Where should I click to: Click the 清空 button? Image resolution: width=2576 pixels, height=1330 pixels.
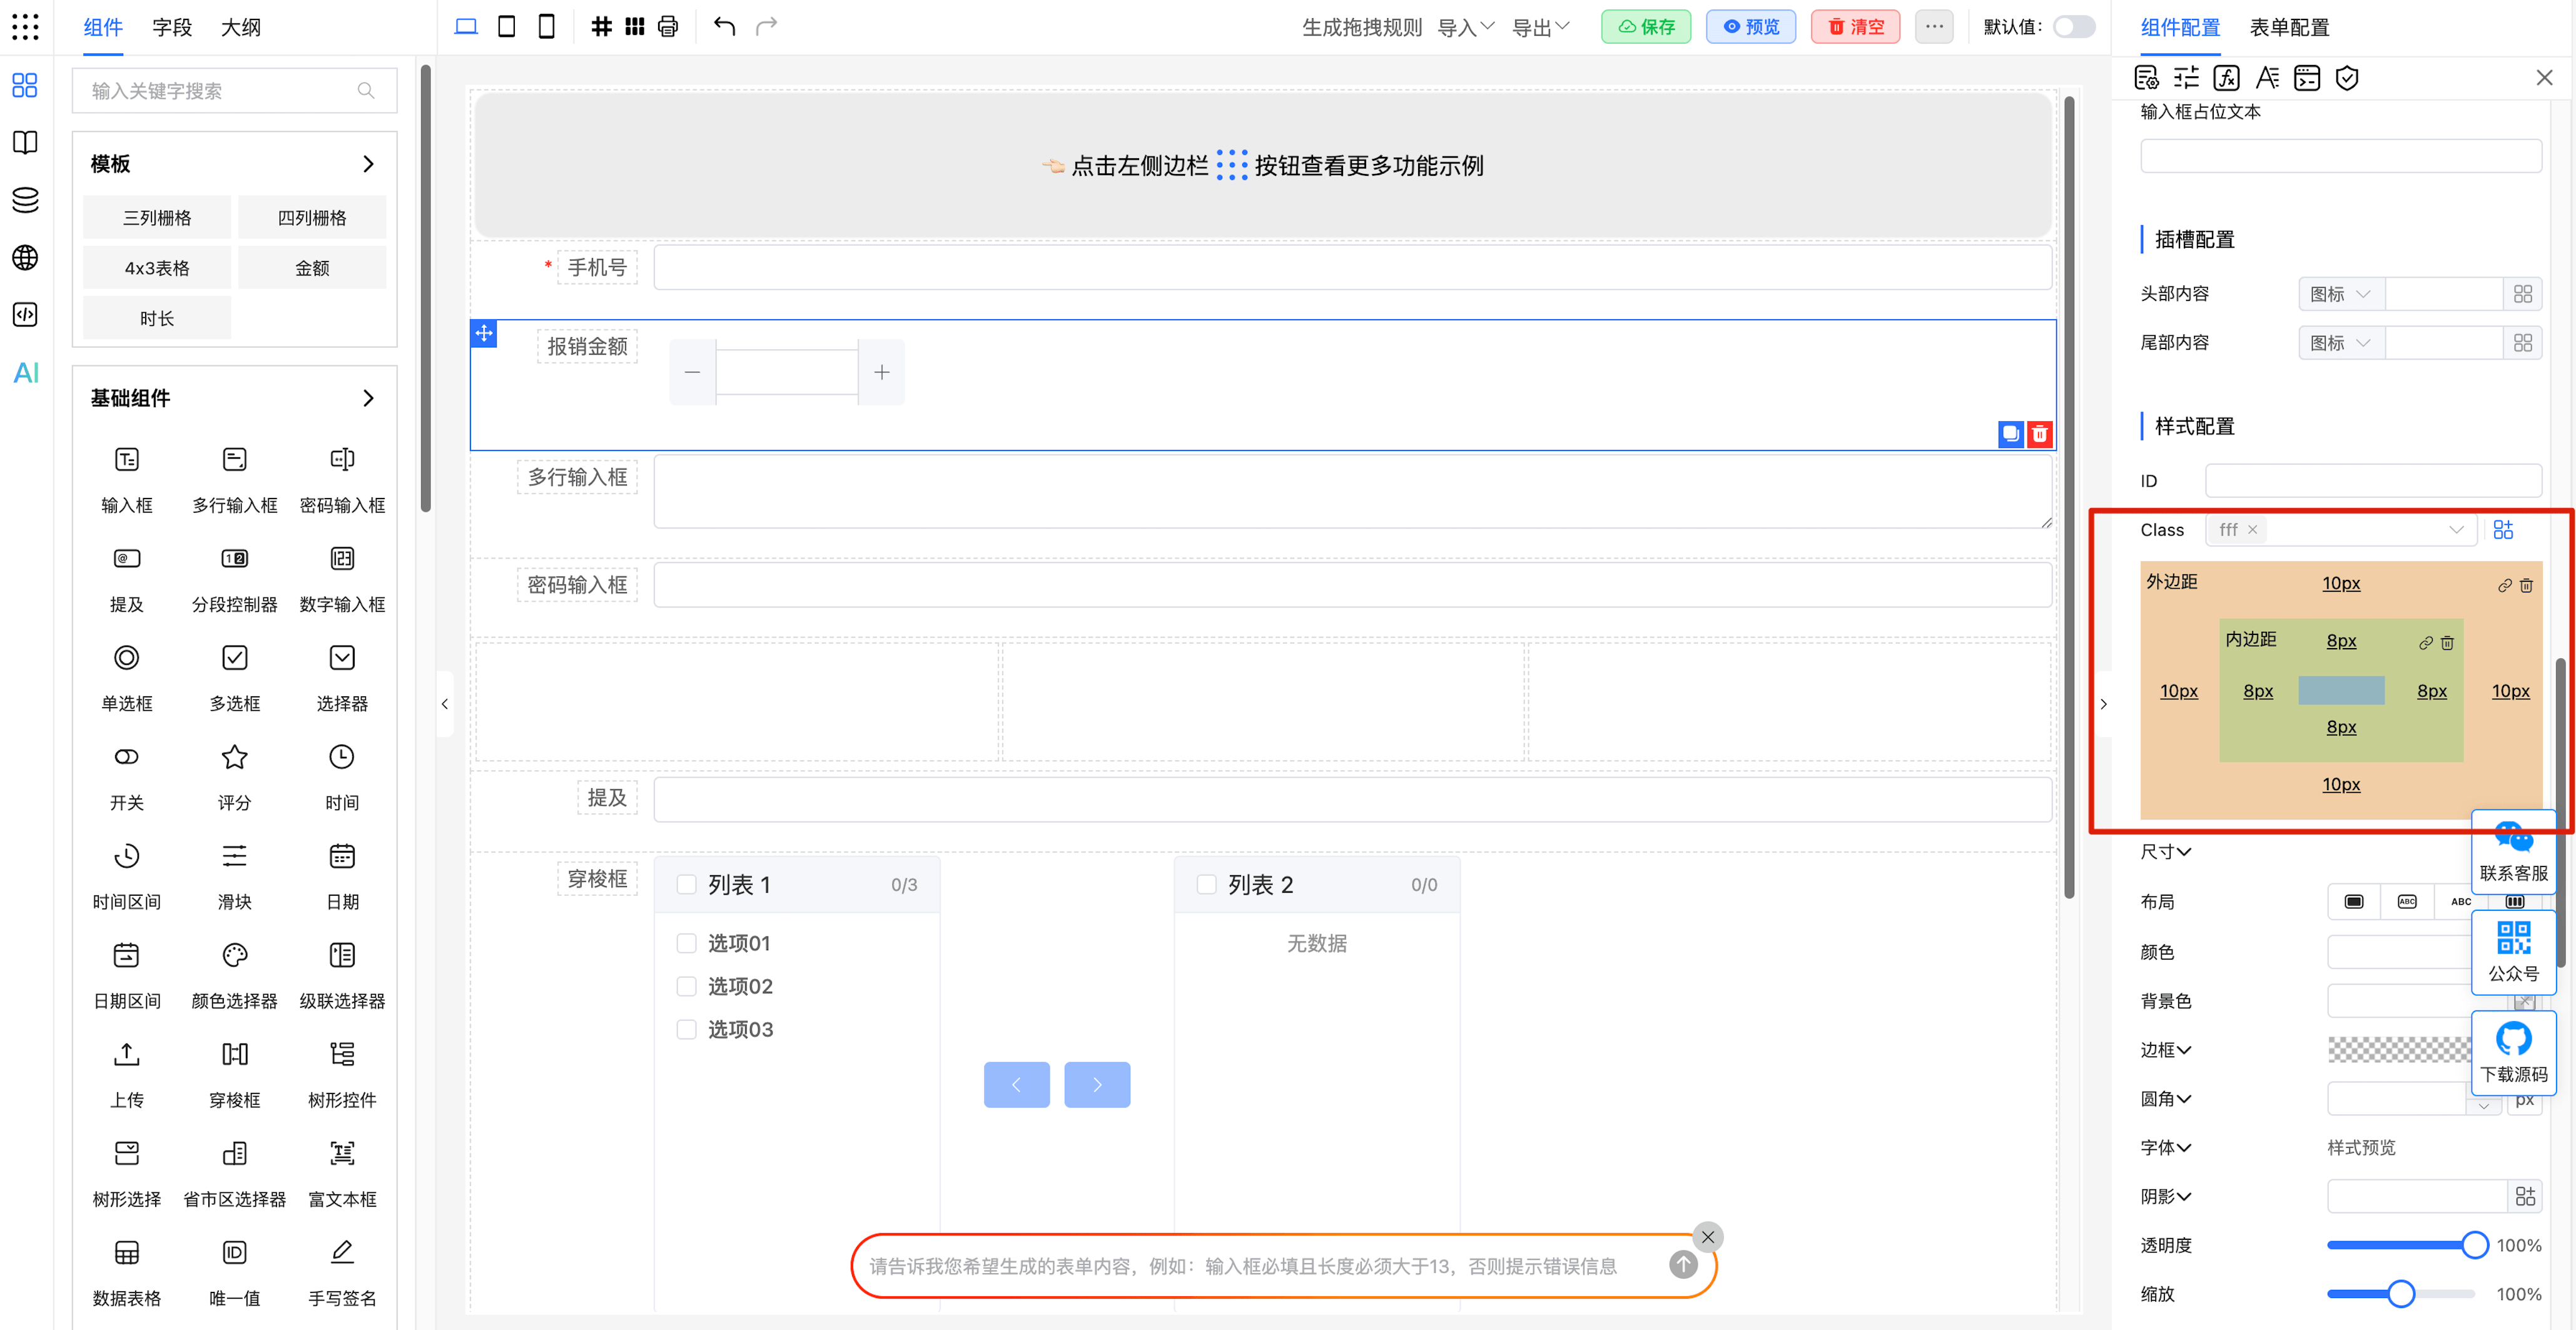[x=1856, y=27]
